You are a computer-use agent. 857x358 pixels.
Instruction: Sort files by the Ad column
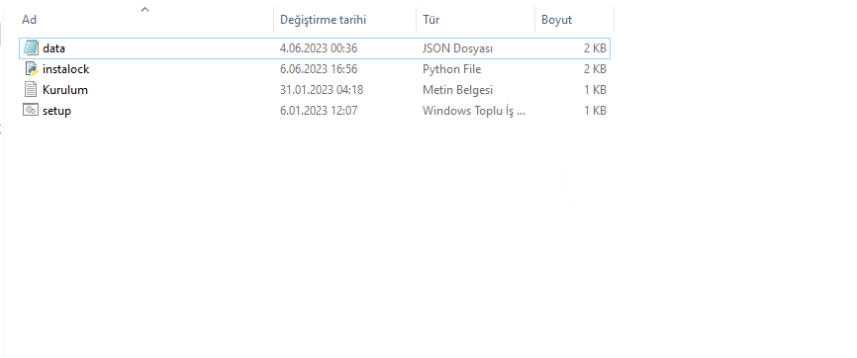[29, 20]
